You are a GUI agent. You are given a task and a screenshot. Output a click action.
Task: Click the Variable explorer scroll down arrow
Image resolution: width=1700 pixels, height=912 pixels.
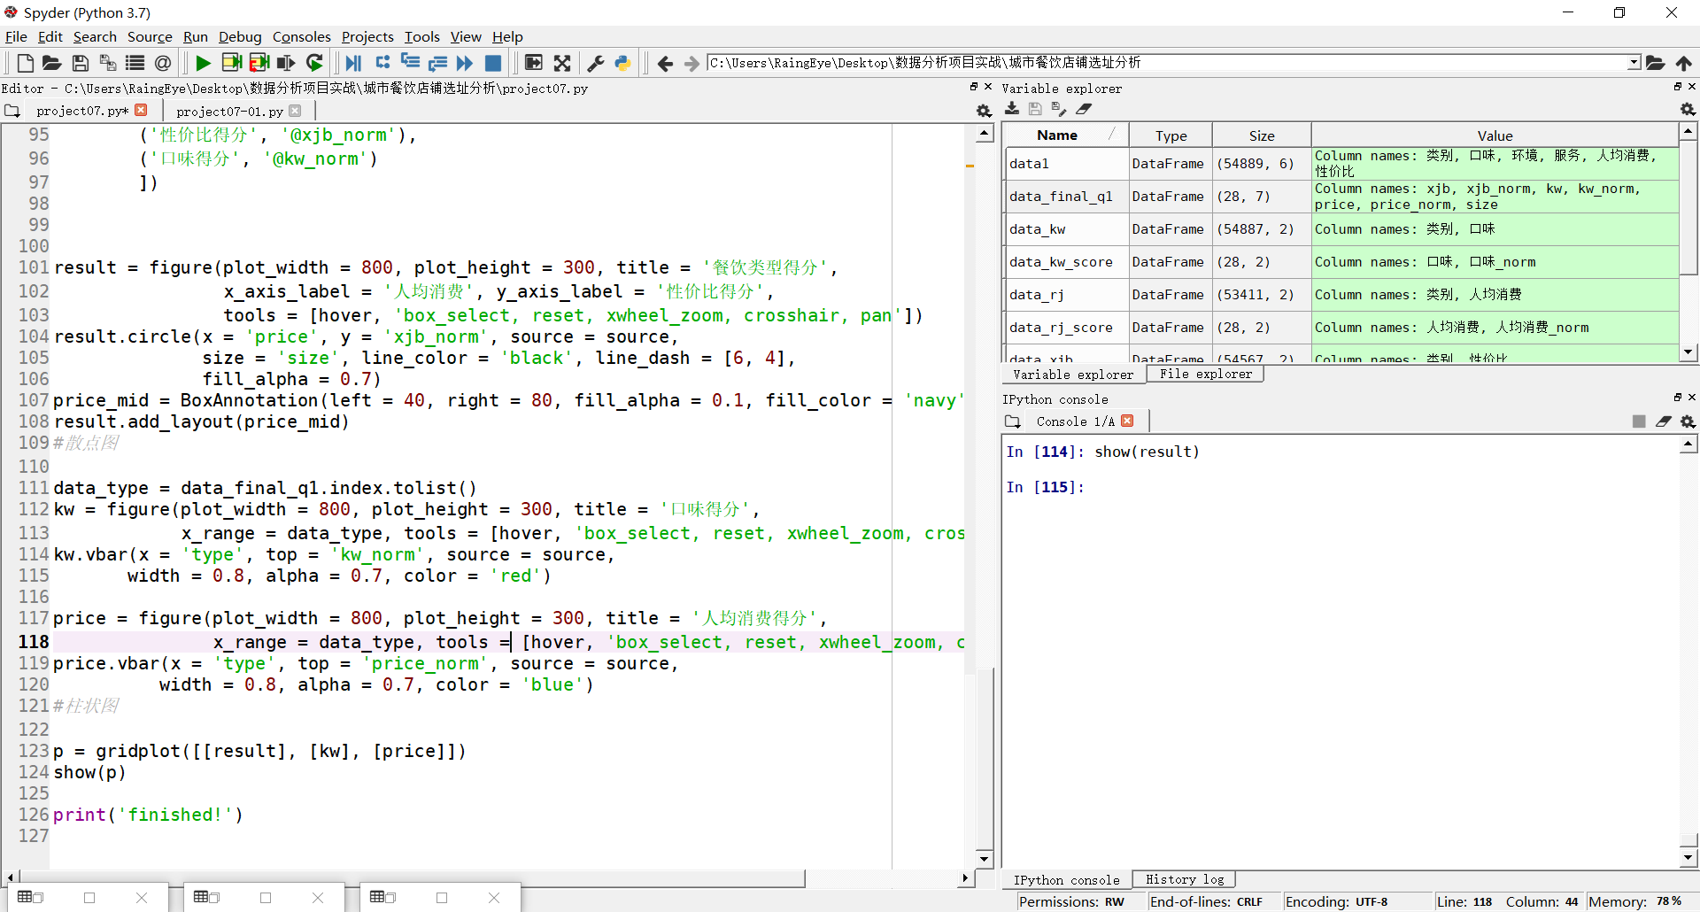tap(1688, 352)
